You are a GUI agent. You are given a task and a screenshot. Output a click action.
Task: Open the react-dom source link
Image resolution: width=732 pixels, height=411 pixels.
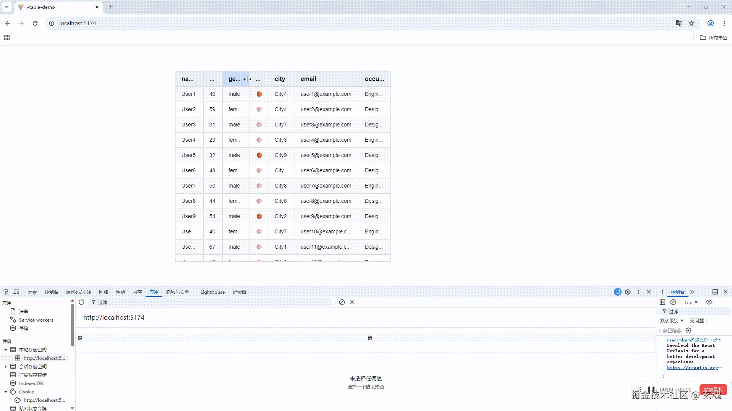point(694,340)
